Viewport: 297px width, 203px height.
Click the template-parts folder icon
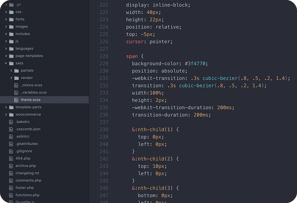coord(12,107)
